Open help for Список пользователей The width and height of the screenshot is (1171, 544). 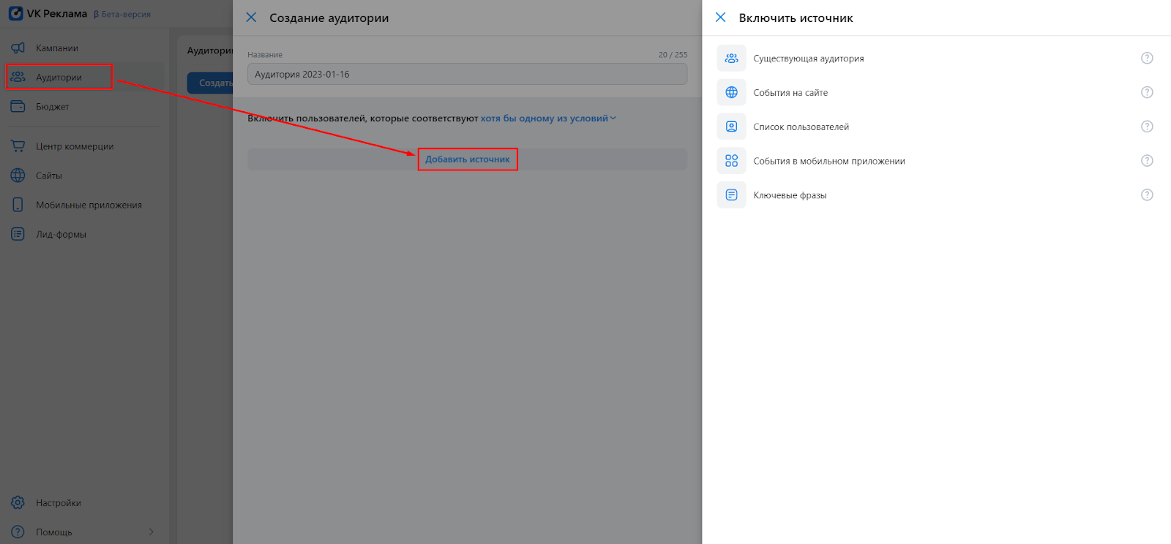1147,126
